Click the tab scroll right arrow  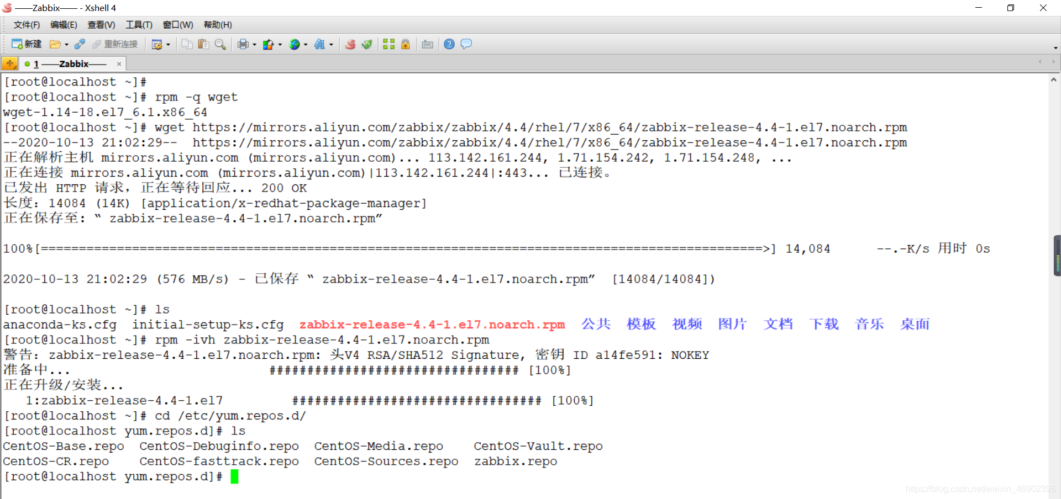tap(1054, 62)
